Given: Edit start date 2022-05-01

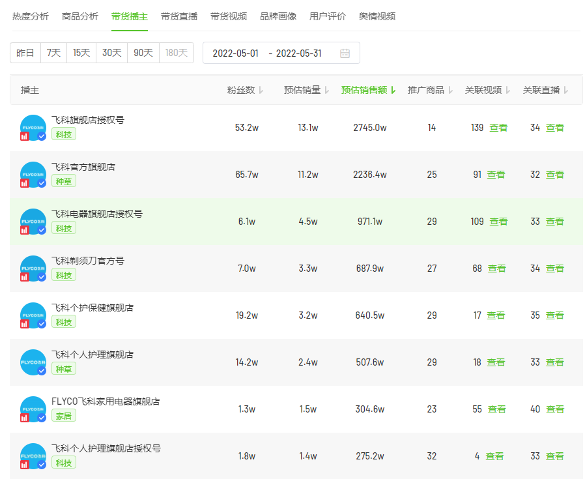Looking at the screenshot, I should coord(235,53).
